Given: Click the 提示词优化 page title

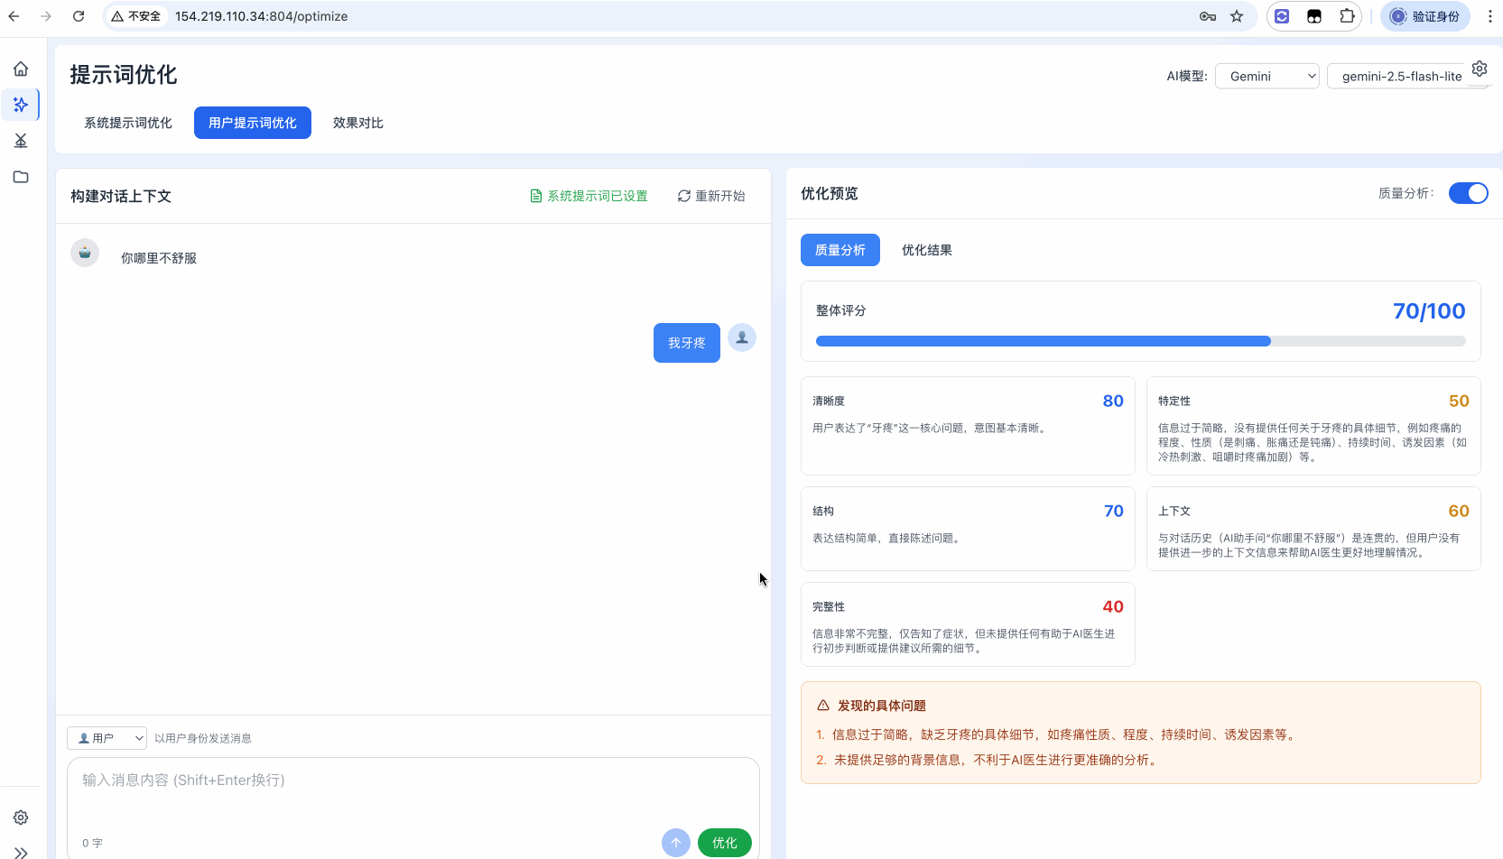Looking at the screenshot, I should coord(124,75).
